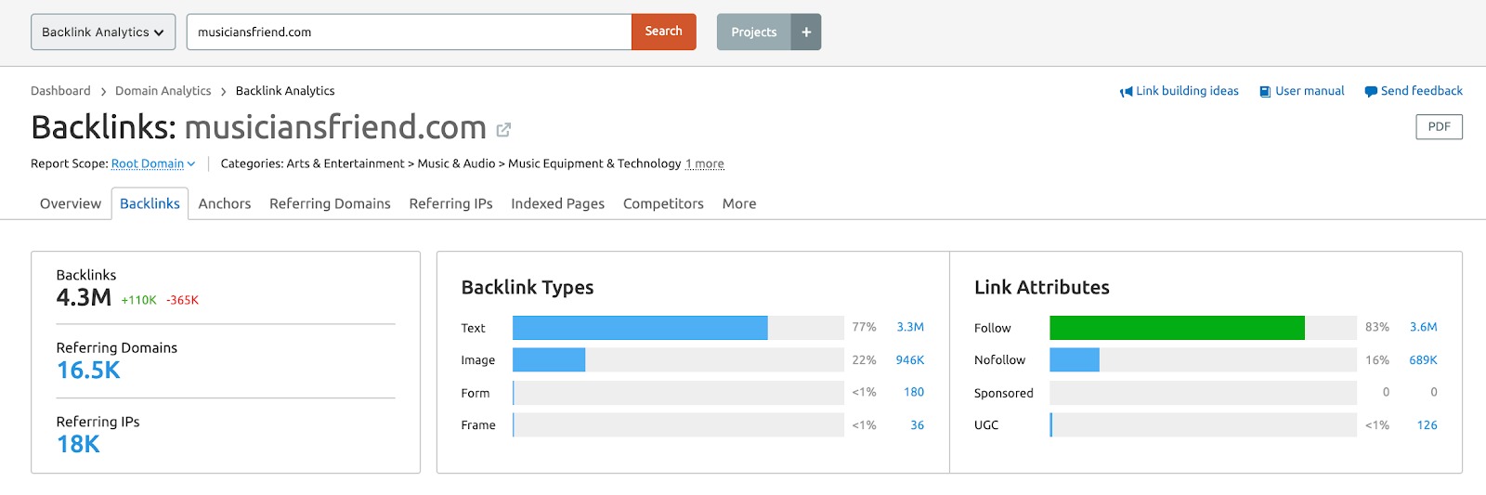The image size is (1486, 495).
Task: Click the Text backlink type bar
Action: coord(640,328)
